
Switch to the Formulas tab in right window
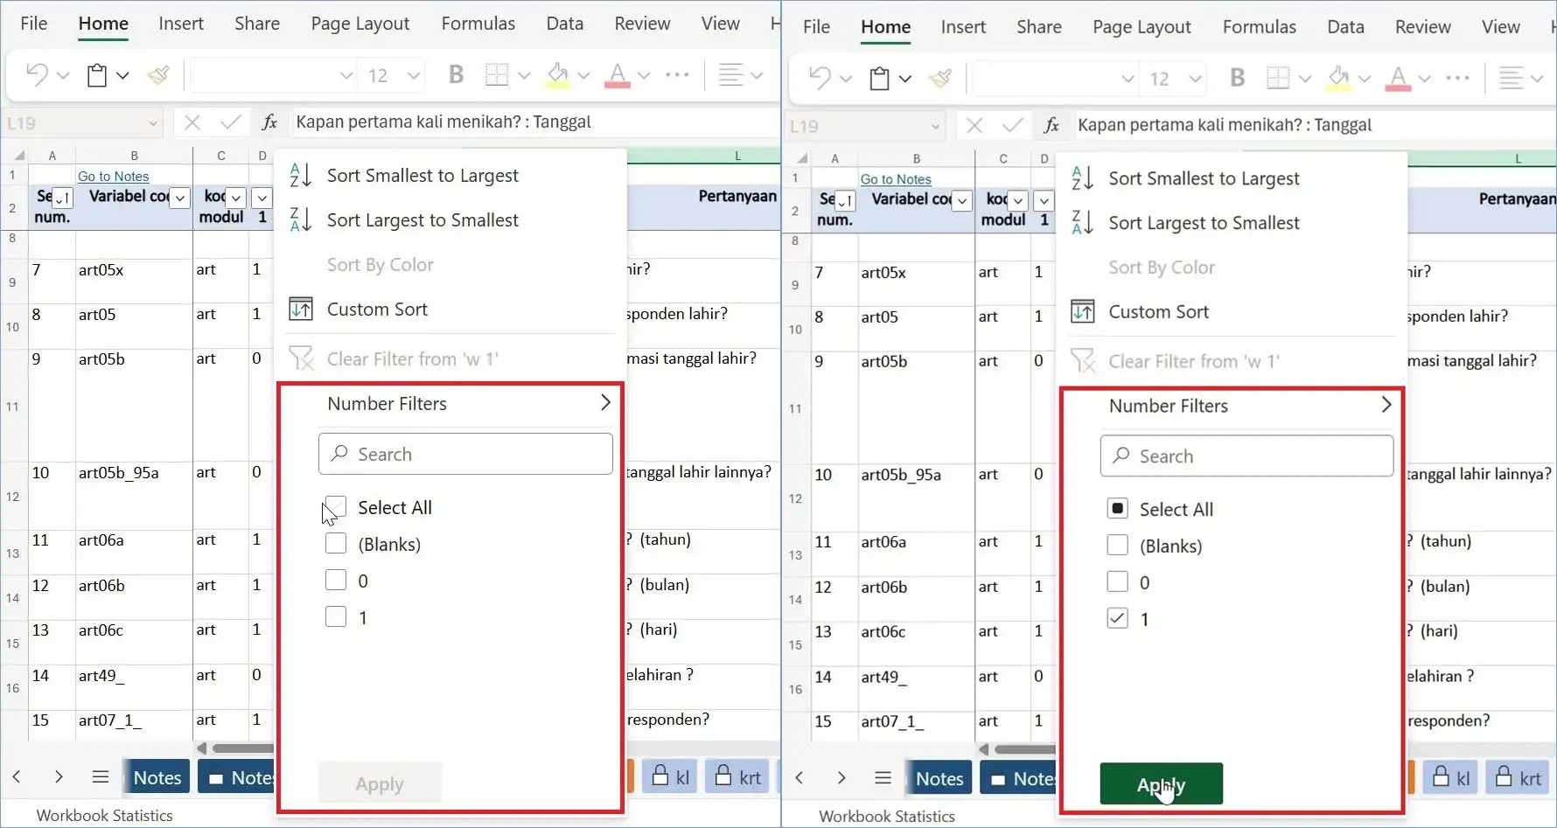pyautogui.click(x=1259, y=27)
